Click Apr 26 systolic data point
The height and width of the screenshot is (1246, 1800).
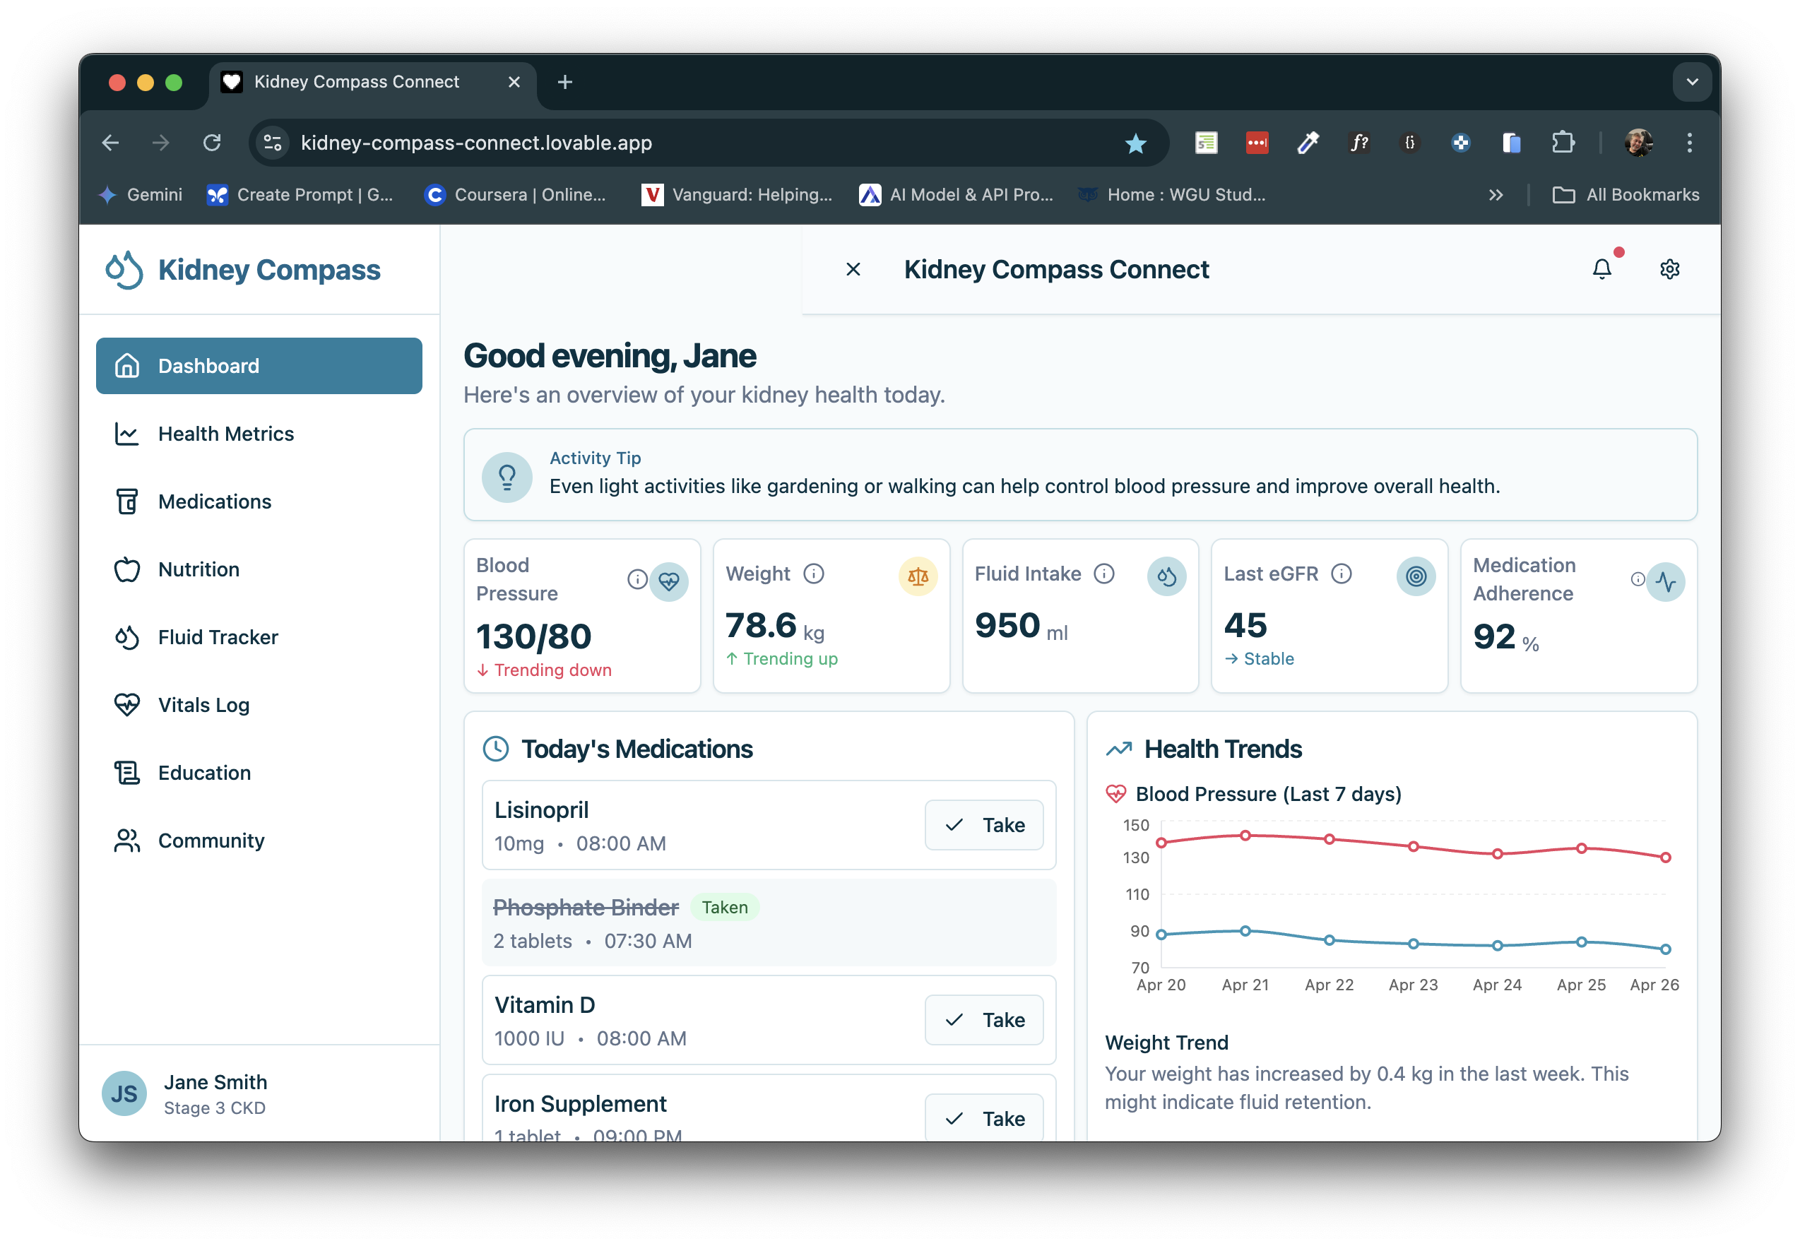point(1665,858)
